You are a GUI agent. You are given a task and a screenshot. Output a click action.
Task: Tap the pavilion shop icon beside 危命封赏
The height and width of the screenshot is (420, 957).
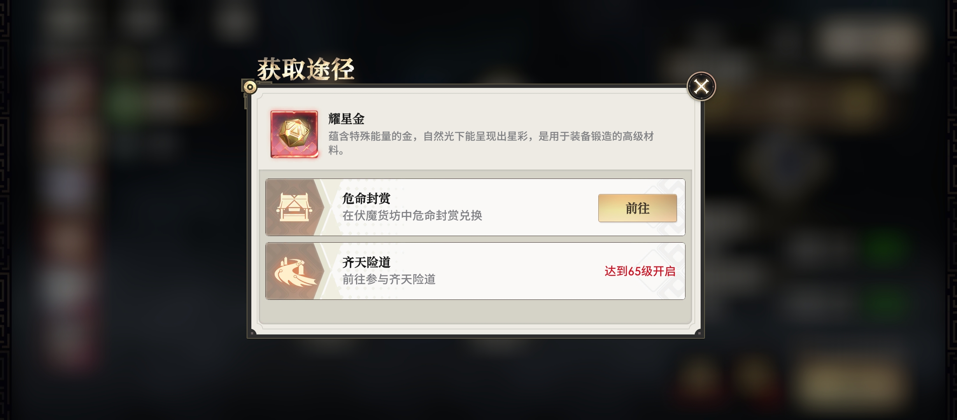click(x=294, y=207)
